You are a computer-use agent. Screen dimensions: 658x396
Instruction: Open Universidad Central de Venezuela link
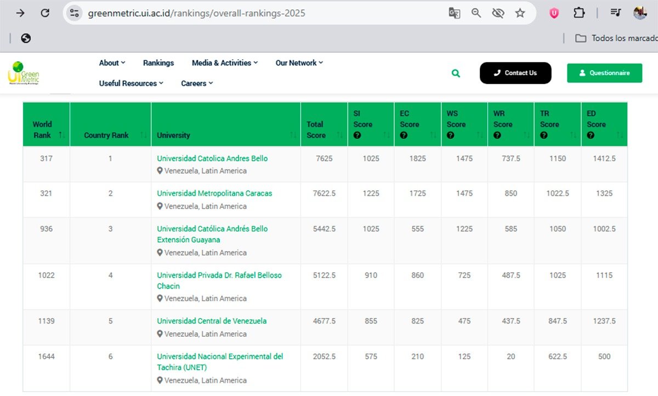212,321
